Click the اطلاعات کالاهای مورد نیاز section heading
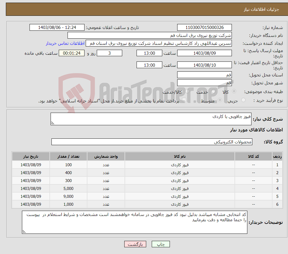The width and height of the screenshot is (288, 254). pyautogui.click(x=256, y=130)
